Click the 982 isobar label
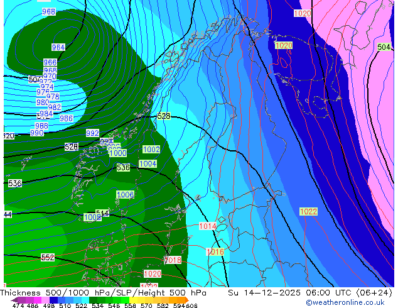398x308 pixels. pyautogui.click(x=55, y=107)
